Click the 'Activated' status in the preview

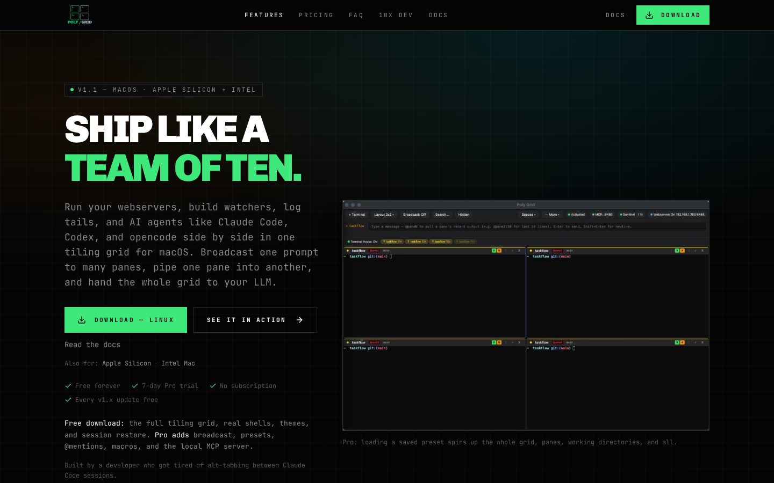(576, 215)
